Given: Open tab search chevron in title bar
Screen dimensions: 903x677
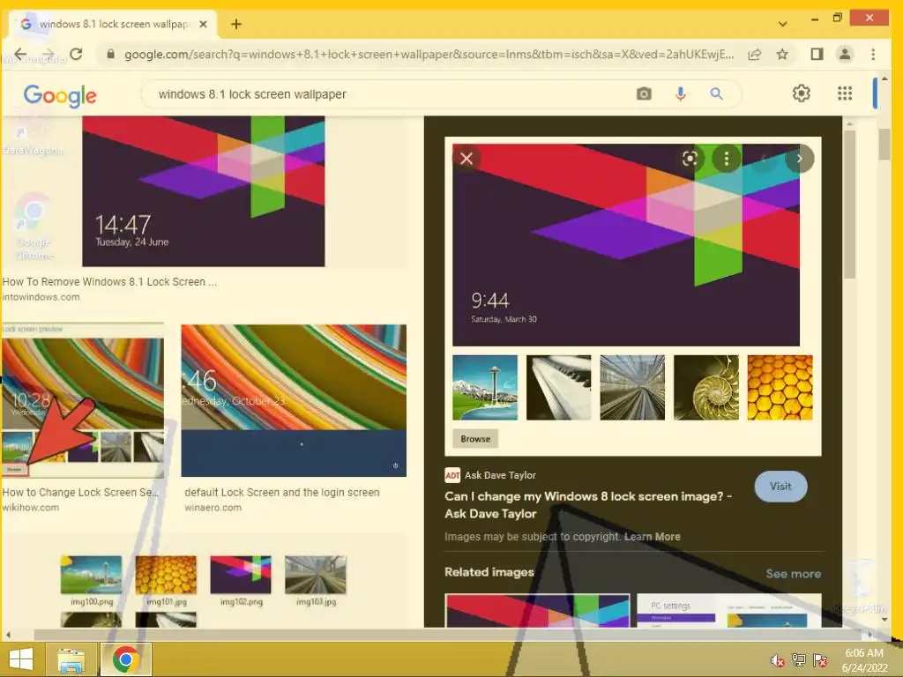Looking at the screenshot, I should pyautogui.click(x=783, y=24).
